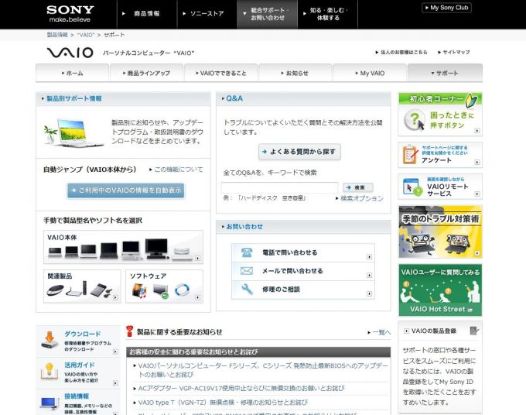Viewport: 526px width, 415px height.
Task: Select the My VAIO tab
Action: pyautogui.click(x=370, y=73)
